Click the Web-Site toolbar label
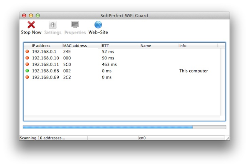The width and height of the screenshot is (249, 167). (x=98, y=32)
